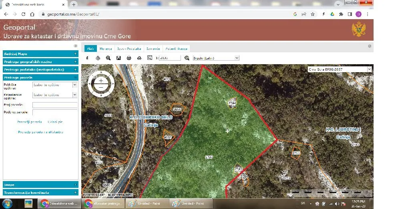Click the print map icon
410x209 pixels.
(129, 58)
